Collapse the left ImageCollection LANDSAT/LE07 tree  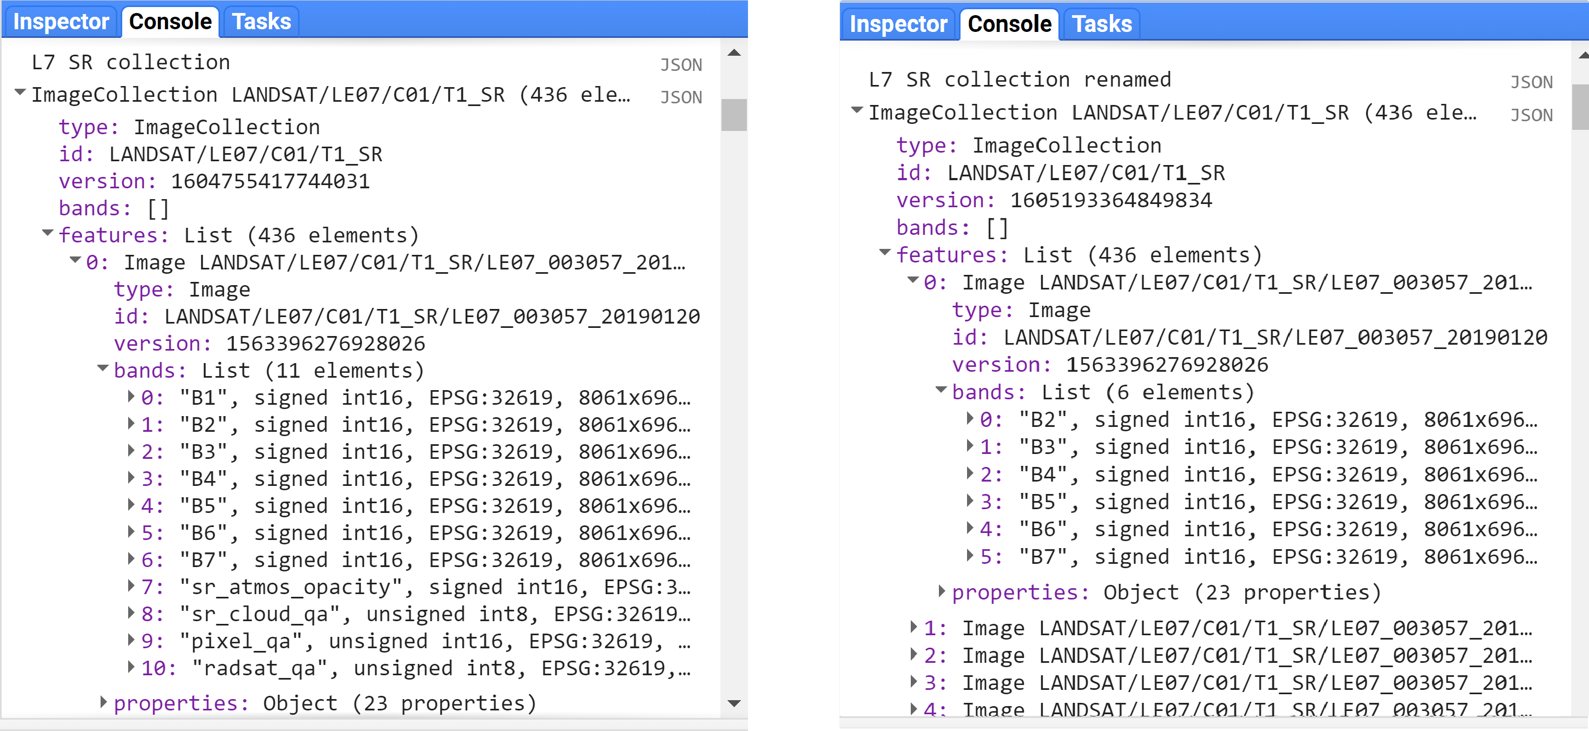point(21,93)
